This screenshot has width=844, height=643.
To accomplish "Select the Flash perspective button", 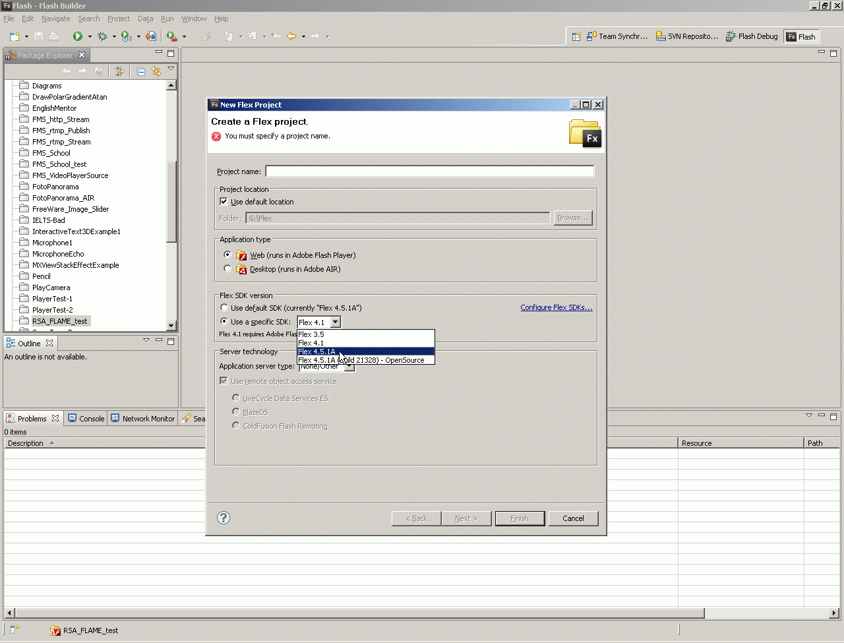I will point(801,36).
